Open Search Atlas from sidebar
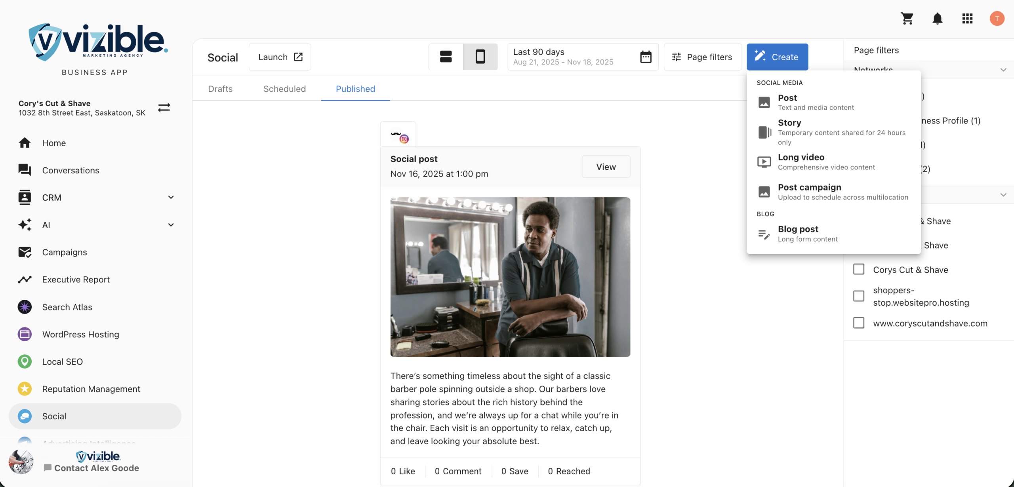The image size is (1014, 487). 67,307
